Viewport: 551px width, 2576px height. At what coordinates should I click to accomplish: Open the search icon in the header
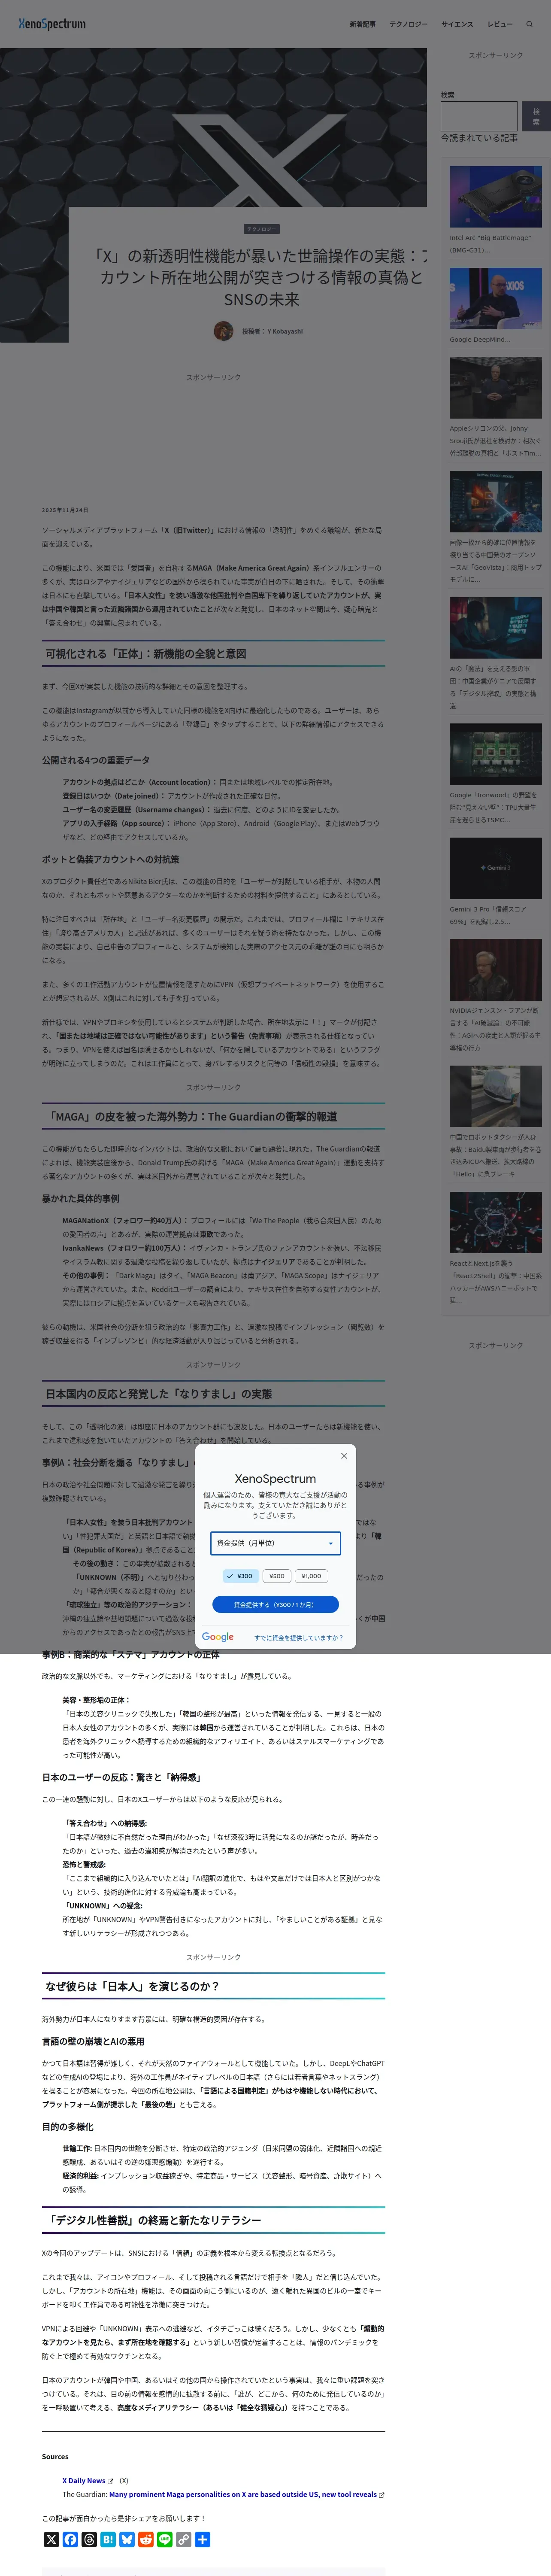[530, 24]
